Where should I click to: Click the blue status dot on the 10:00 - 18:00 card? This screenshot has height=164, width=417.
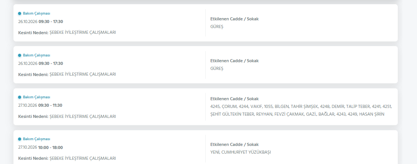[20, 139]
